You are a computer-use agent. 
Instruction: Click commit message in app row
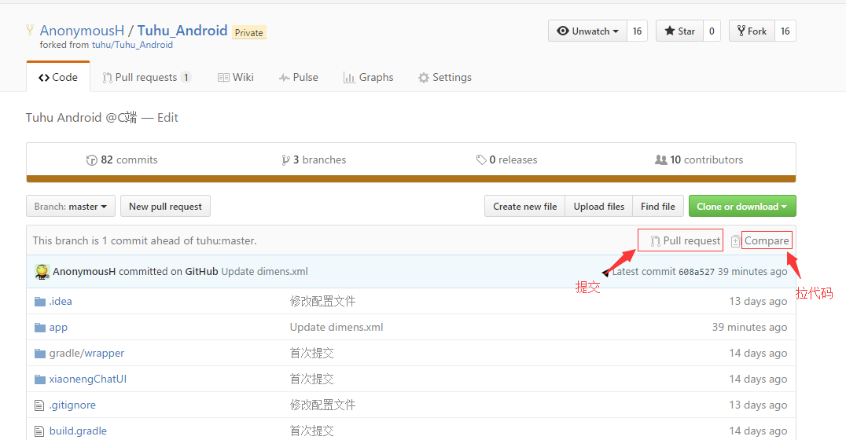(337, 328)
